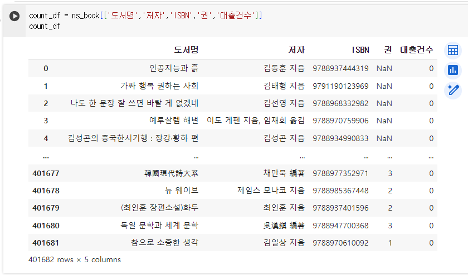Select author 吳漢鎭 編著
Image resolution: width=468 pixels, height=275 pixels.
point(284,226)
